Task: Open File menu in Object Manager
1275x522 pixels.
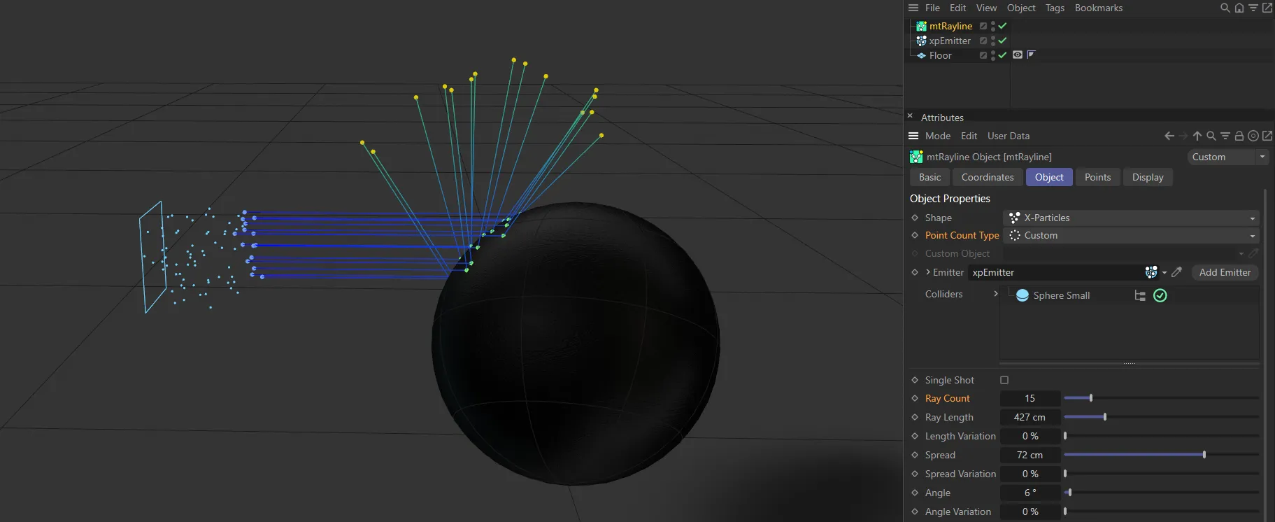Action: tap(932, 8)
